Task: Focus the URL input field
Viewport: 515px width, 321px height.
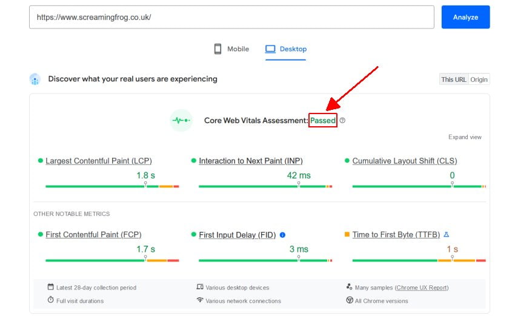Action: point(231,17)
